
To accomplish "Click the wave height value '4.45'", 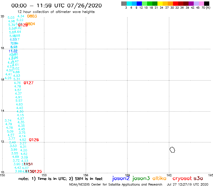I will pyautogui.click(x=22, y=129).
